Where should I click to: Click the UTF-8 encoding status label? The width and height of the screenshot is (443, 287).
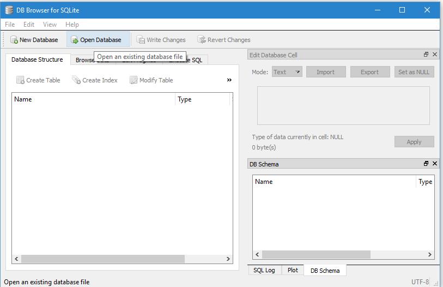coord(420,282)
